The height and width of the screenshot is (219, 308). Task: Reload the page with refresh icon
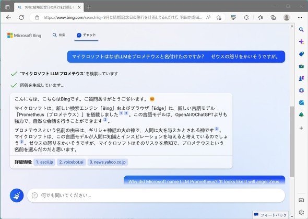[21, 17]
